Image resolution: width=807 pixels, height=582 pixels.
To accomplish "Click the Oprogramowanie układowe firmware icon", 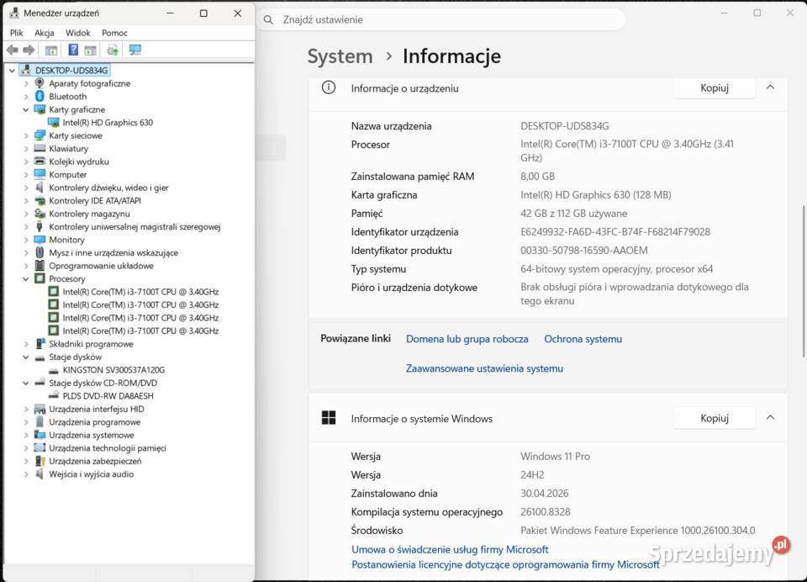I will click(x=40, y=265).
